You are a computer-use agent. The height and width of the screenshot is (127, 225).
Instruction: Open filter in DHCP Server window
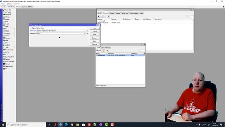[x=108, y=17]
